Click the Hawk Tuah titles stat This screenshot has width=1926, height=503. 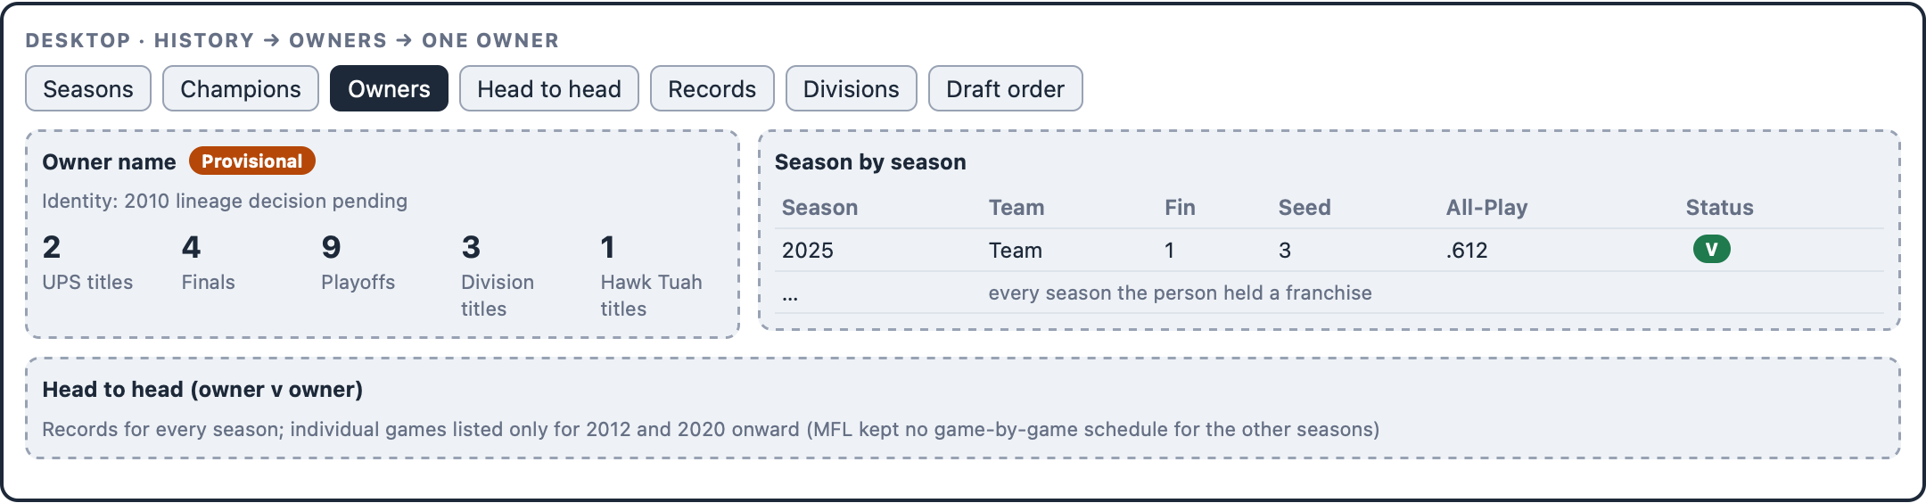tap(651, 276)
